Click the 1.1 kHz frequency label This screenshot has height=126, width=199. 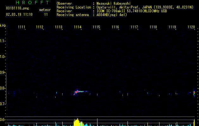coord(3,41)
